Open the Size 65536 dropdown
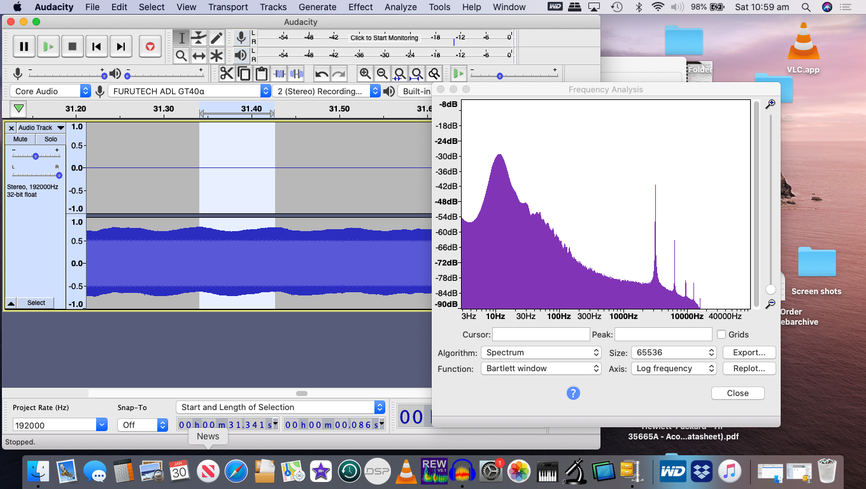 click(674, 352)
